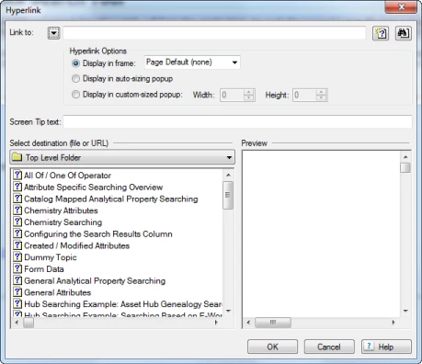Screen dimensions: 422x364
Task: Select Chemistry Searching topic
Action: (63, 222)
